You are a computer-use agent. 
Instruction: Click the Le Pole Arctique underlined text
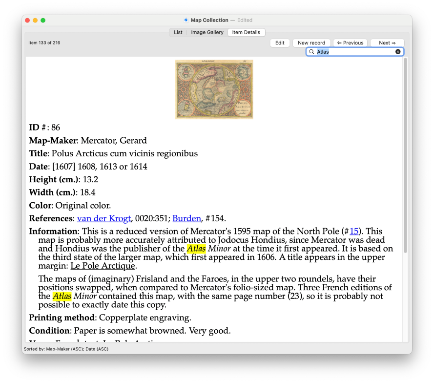pos(103,266)
